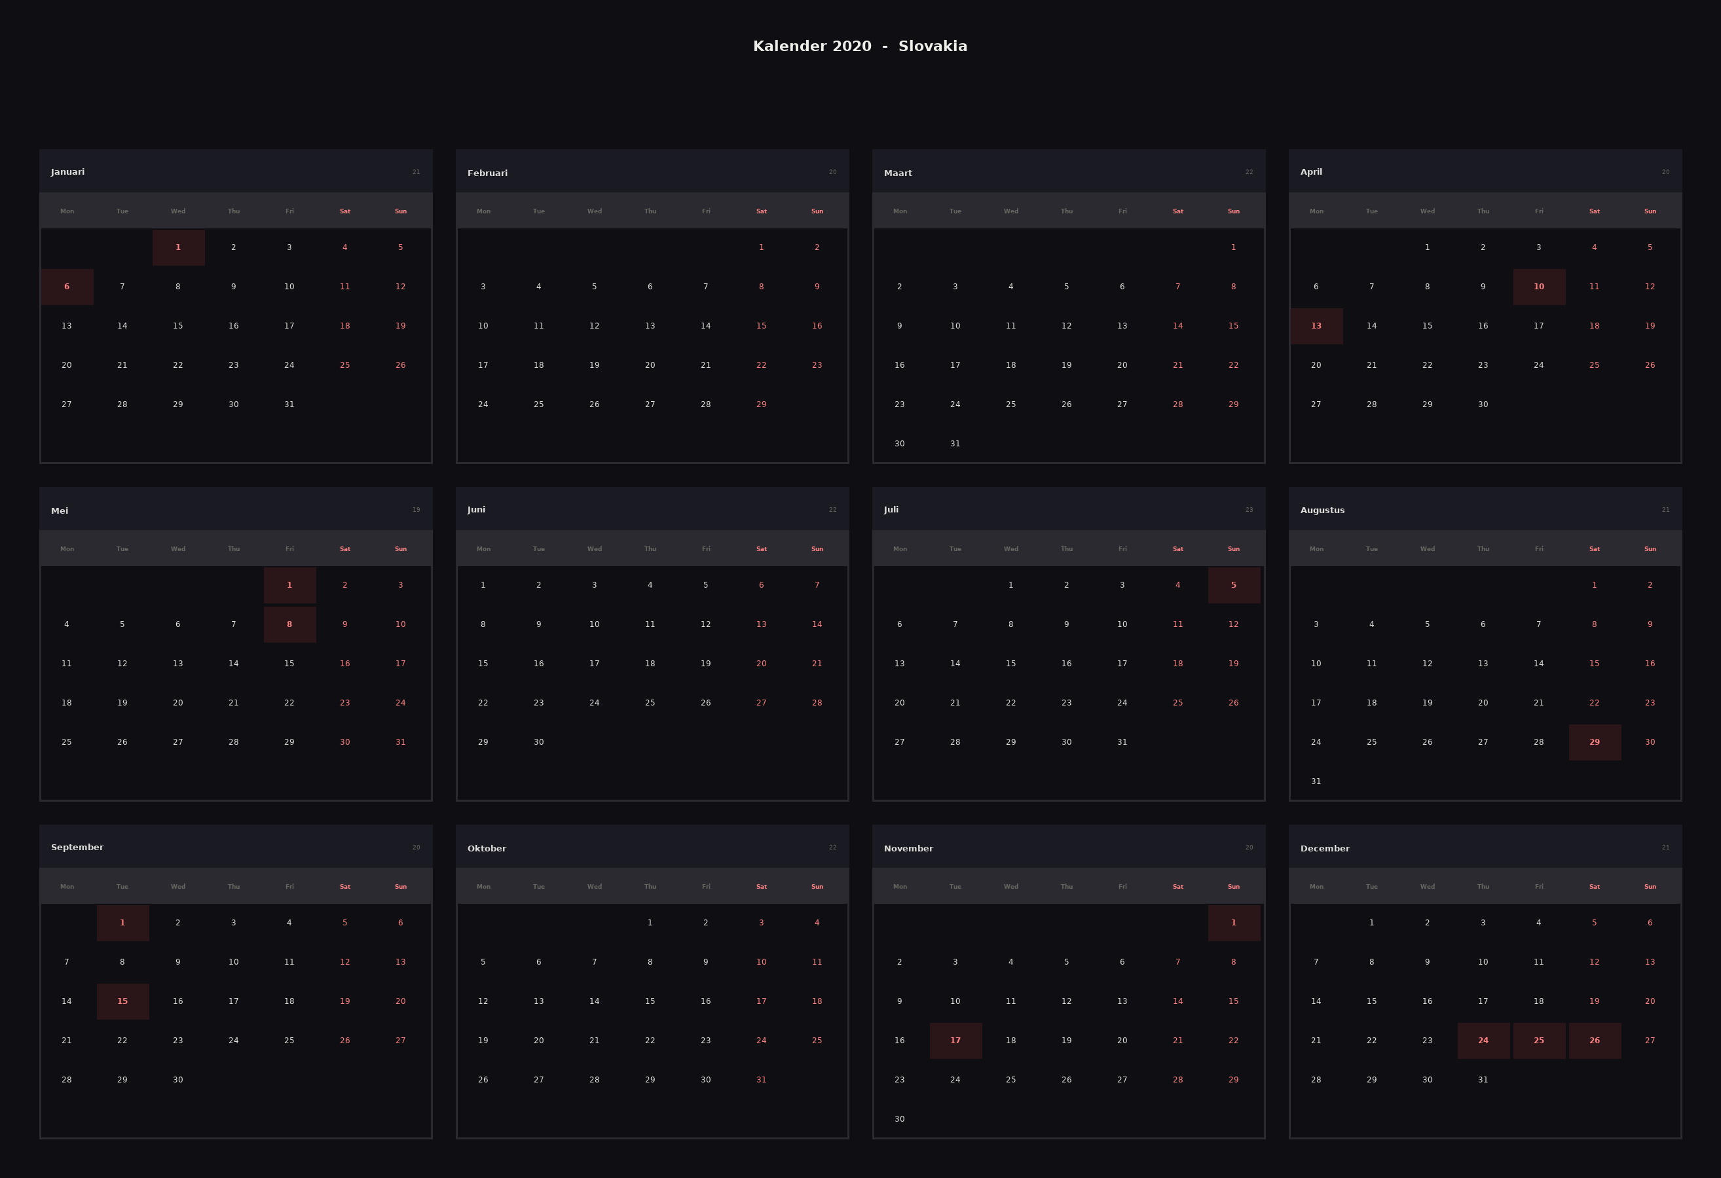1721x1178 pixels.
Task: Click Mon column header in Oktober
Action: (x=483, y=887)
